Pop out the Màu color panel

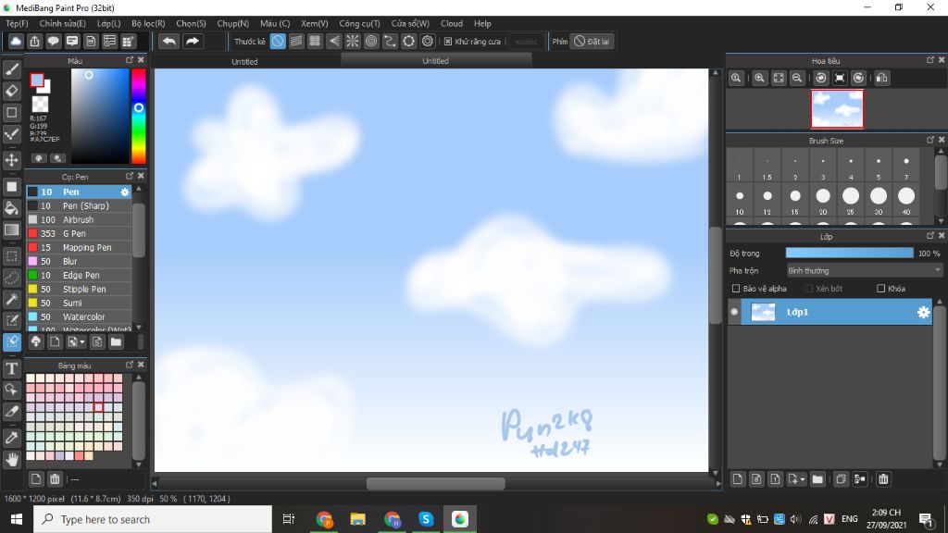130,60
